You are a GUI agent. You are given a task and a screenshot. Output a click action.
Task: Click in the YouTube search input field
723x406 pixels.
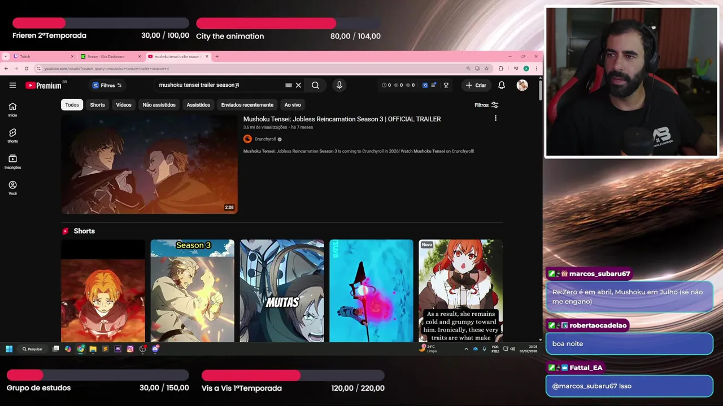coord(220,85)
